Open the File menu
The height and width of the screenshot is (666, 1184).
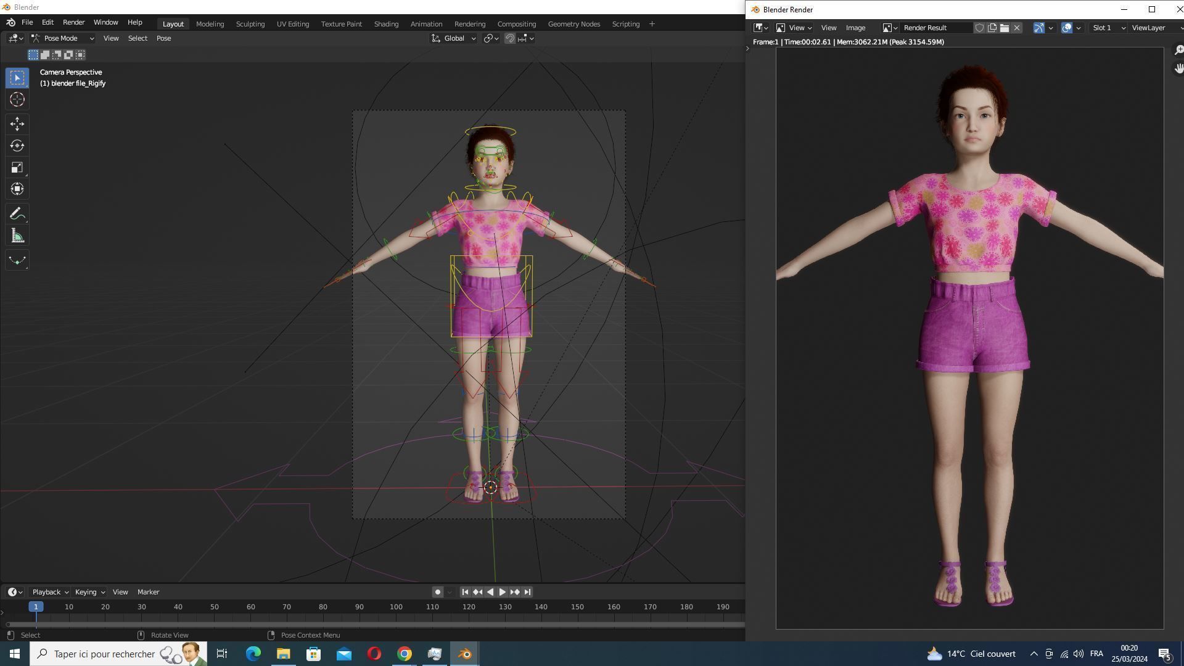[27, 22]
